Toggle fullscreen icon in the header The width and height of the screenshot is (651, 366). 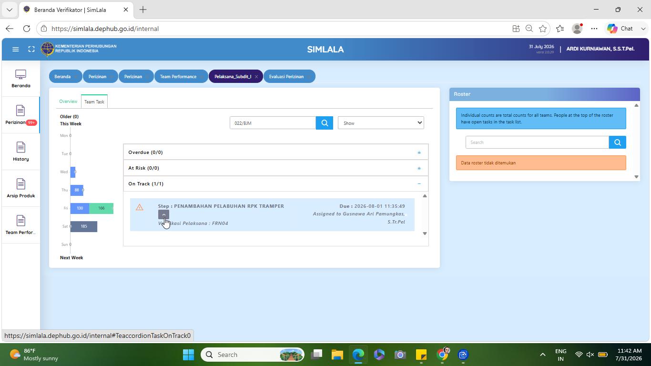click(31, 49)
